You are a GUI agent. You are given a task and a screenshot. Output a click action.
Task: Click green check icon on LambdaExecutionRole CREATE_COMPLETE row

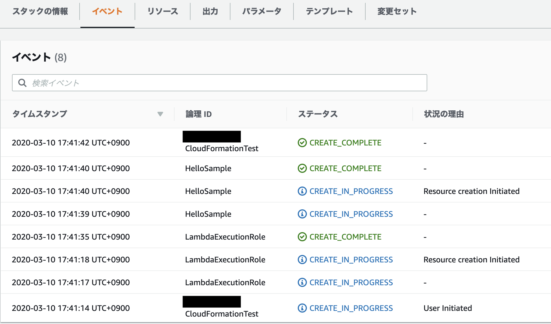click(x=302, y=237)
